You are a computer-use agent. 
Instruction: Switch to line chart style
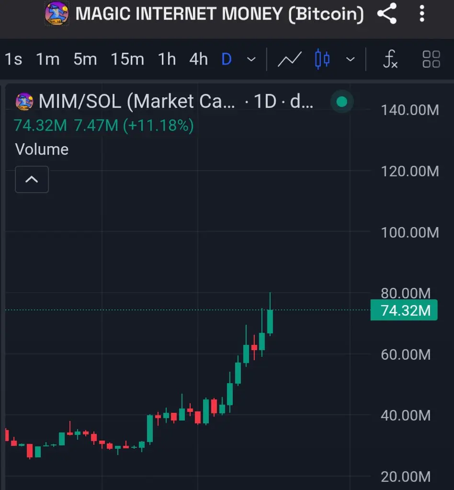point(290,59)
